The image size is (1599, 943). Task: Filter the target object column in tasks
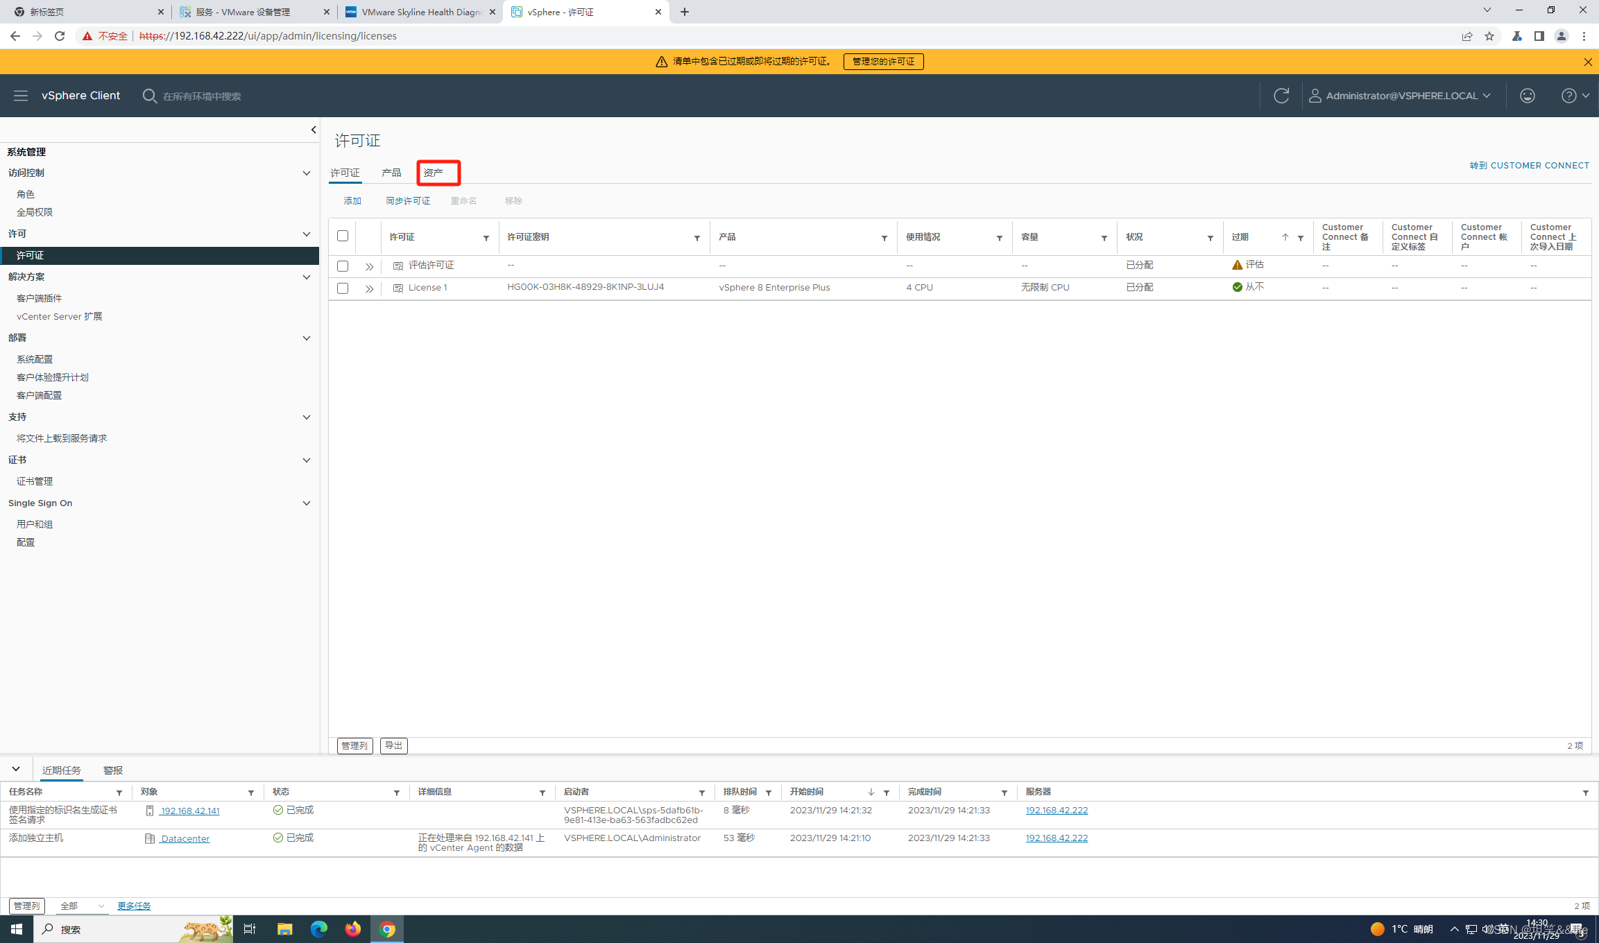251,793
